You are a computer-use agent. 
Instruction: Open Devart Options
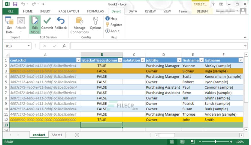click(x=95, y=23)
